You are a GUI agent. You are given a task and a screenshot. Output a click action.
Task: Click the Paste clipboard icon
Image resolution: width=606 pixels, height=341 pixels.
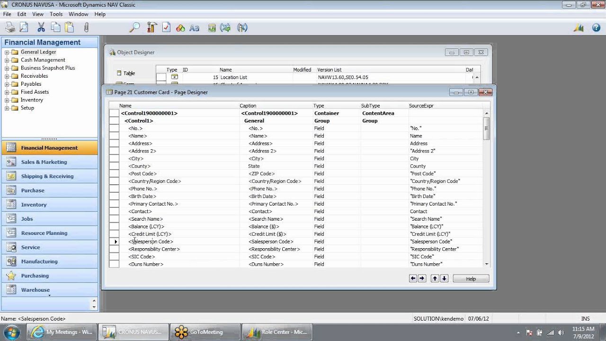70,27
